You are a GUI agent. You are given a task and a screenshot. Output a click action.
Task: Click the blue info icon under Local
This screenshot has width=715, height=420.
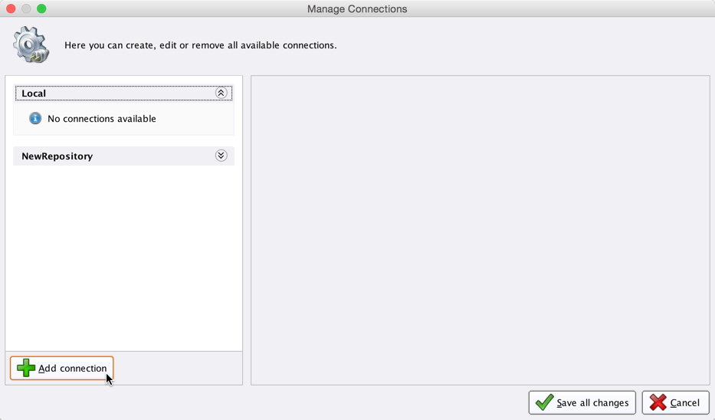35,119
